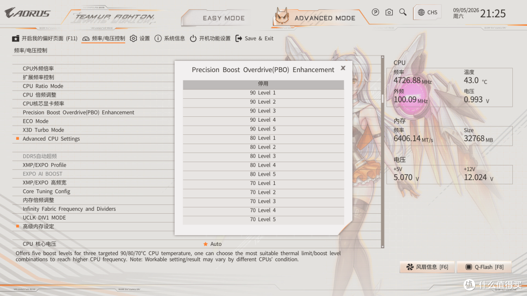Choose 80 Level 2 option
Image resolution: width=527 pixels, height=296 pixels.
point(263,147)
